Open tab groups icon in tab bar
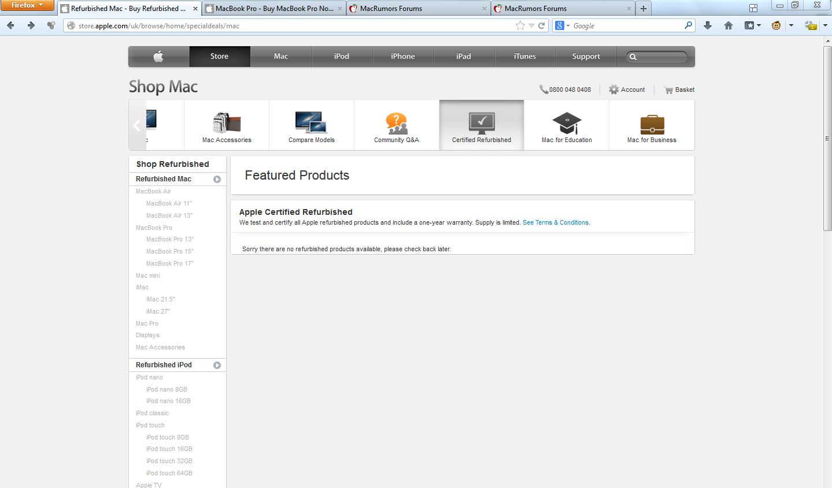 (753, 8)
